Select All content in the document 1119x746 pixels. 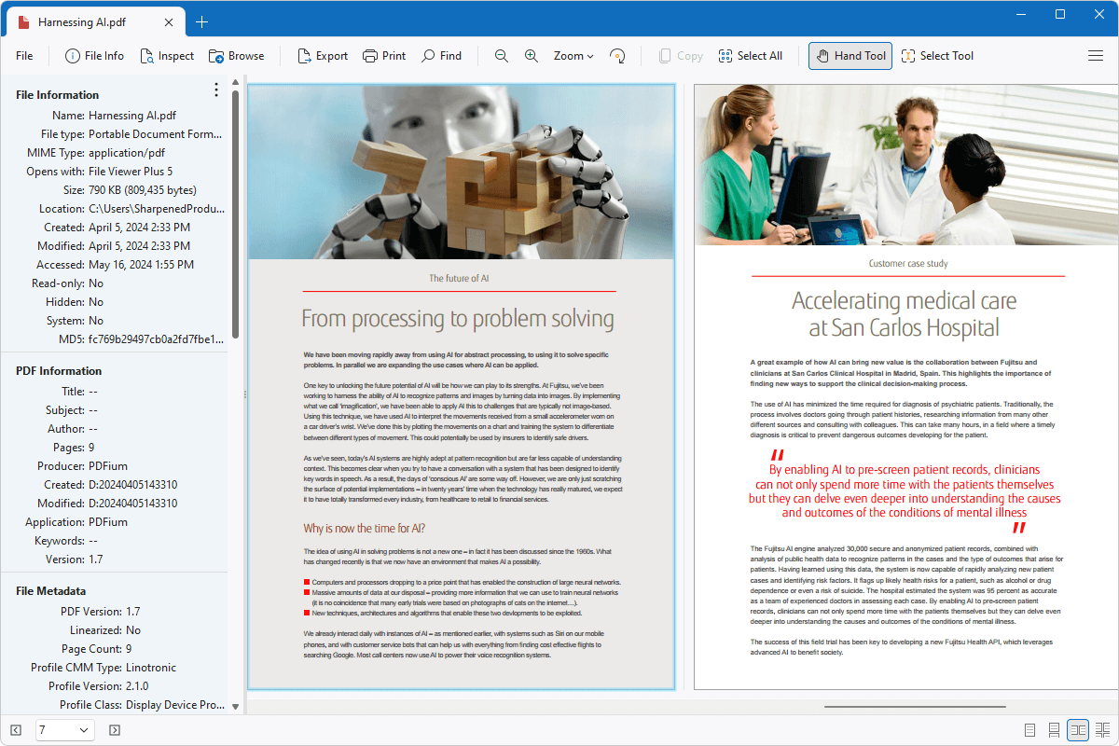tap(751, 56)
